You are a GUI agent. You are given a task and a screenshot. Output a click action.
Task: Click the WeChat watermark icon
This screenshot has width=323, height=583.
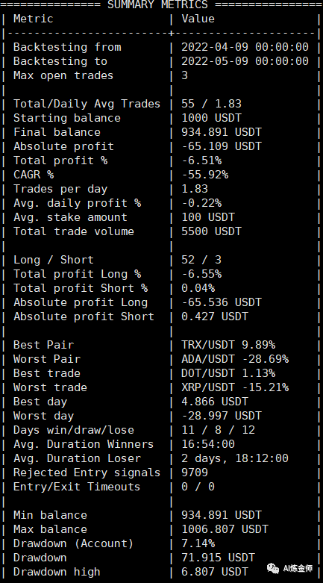[272, 568]
